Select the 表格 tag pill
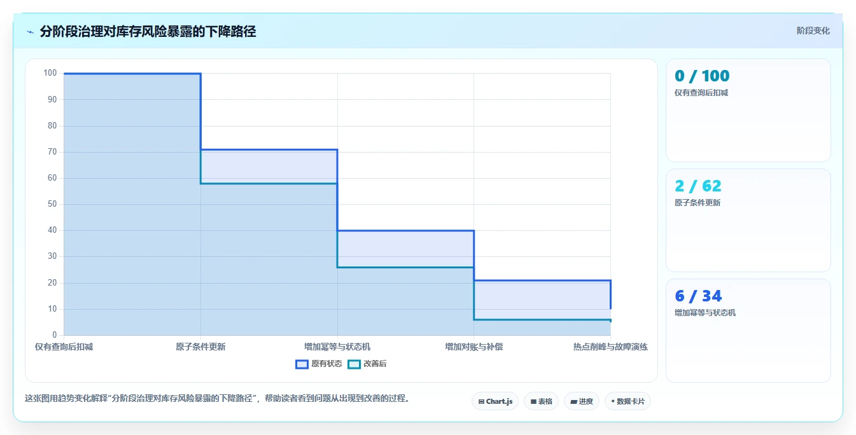This screenshot has height=435, width=856. pyautogui.click(x=541, y=401)
